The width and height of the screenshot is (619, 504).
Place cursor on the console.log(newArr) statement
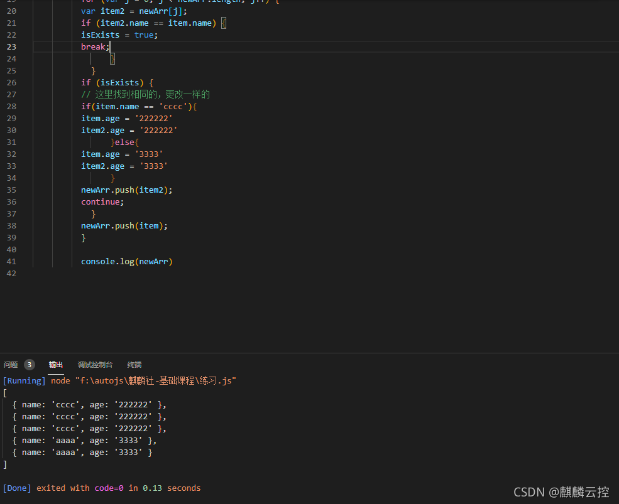click(x=126, y=261)
